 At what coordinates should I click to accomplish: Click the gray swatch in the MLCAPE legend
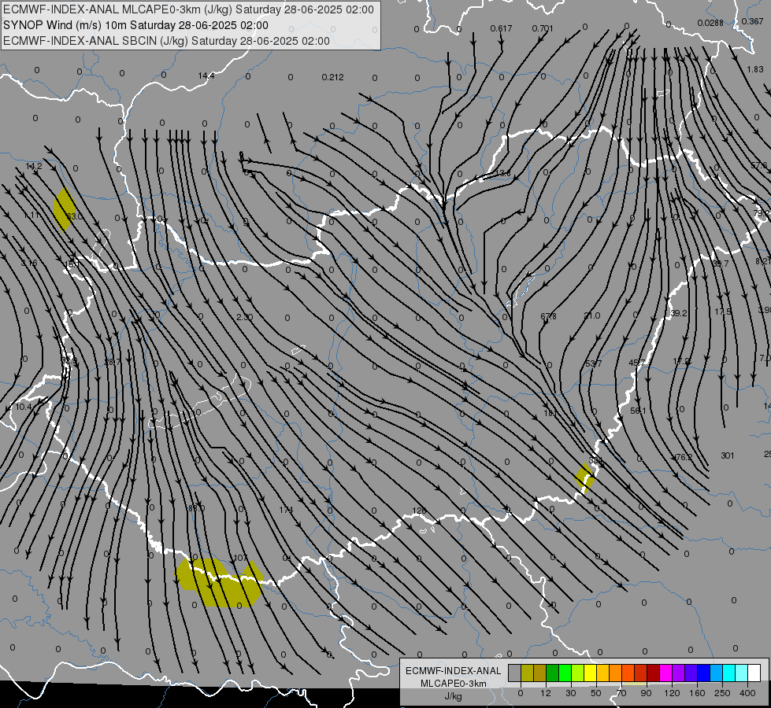[x=514, y=673]
